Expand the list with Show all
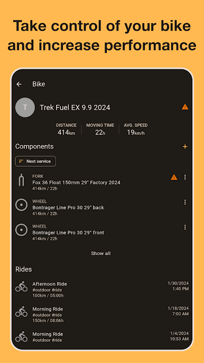The height and width of the screenshot is (363, 204). tap(100, 253)
